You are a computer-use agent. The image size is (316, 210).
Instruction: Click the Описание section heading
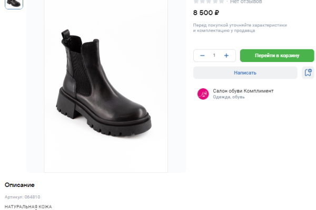19,185
